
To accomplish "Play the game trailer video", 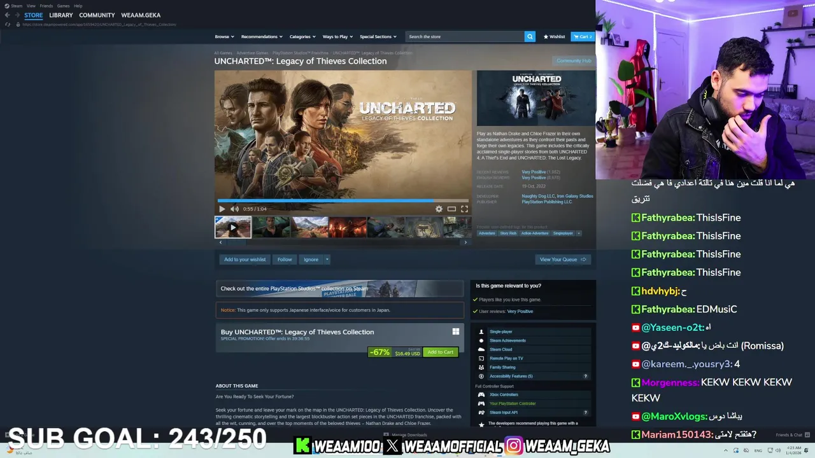I will 222,209.
